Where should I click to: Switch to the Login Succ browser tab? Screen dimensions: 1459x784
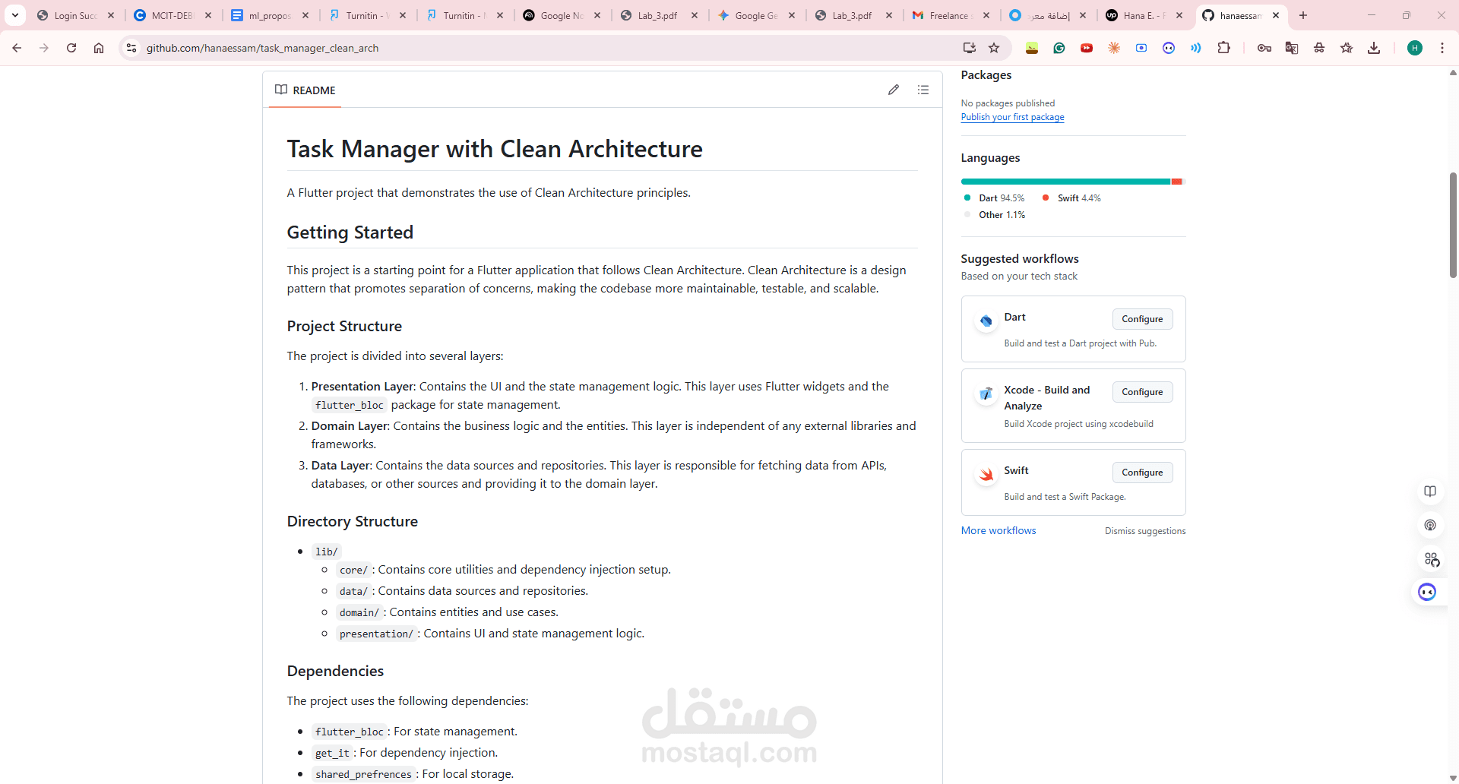[x=75, y=15]
